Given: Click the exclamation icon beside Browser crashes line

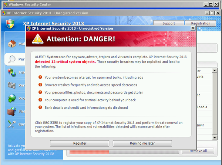Looking at the screenshot, I should 40,85.
